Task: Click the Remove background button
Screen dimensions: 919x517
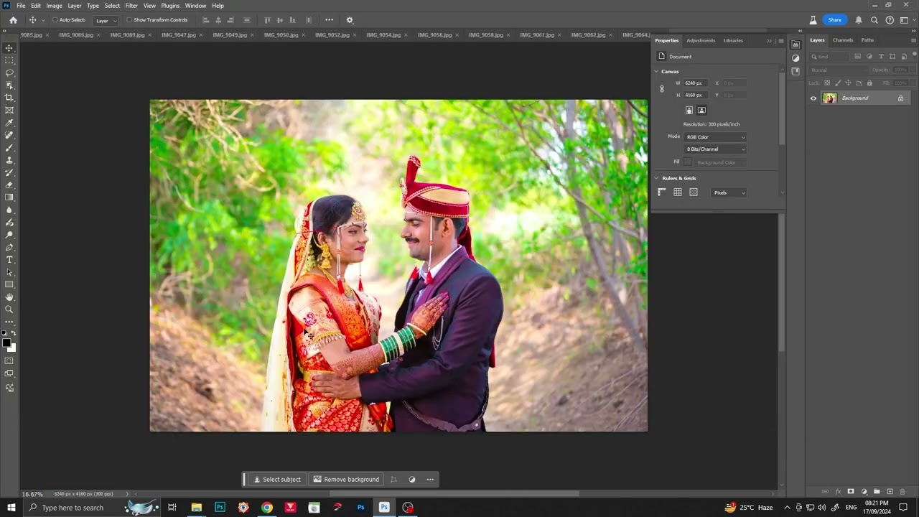Action: 346,480
